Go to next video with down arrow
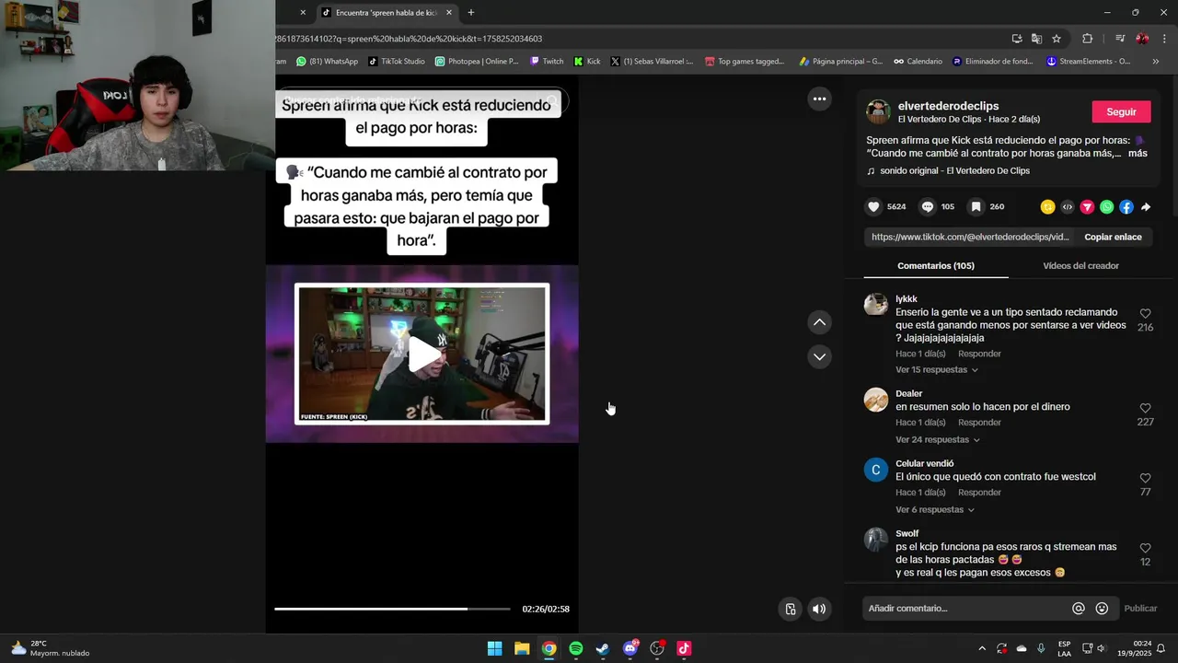1178x663 pixels. [819, 356]
